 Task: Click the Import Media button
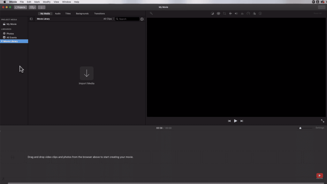[x=87, y=73]
